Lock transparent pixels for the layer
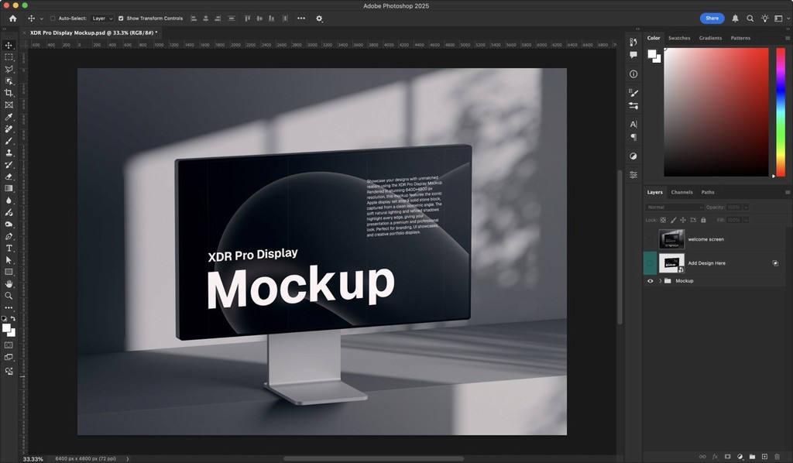793x463 pixels. coord(663,220)
